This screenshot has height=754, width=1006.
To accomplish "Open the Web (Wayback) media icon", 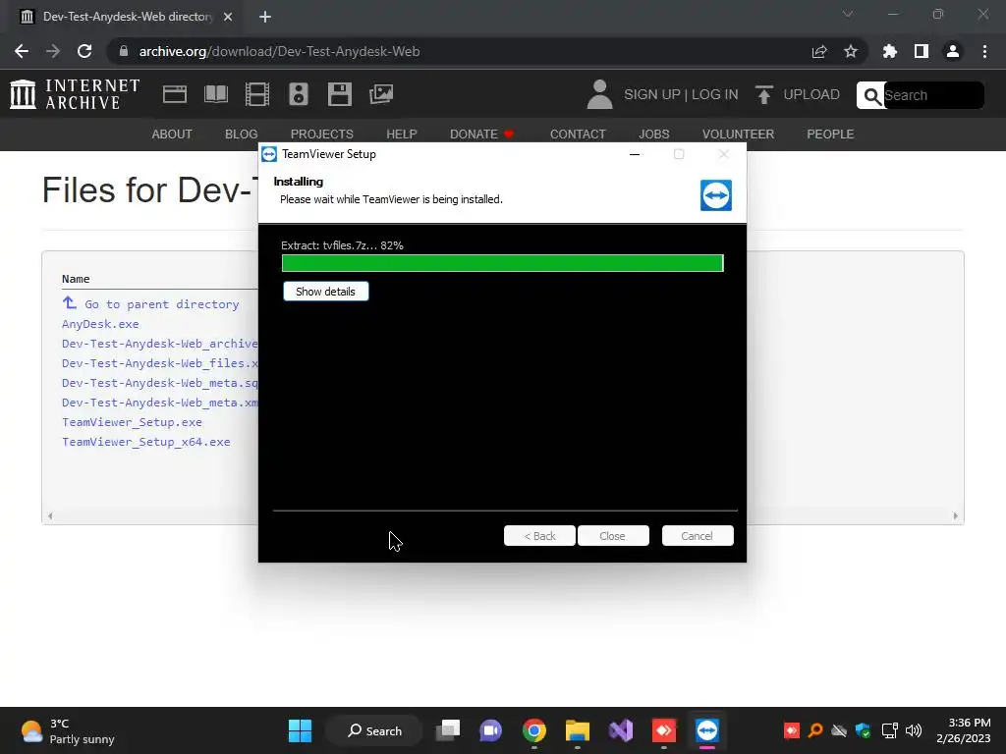I will click(x=175, y=94).
